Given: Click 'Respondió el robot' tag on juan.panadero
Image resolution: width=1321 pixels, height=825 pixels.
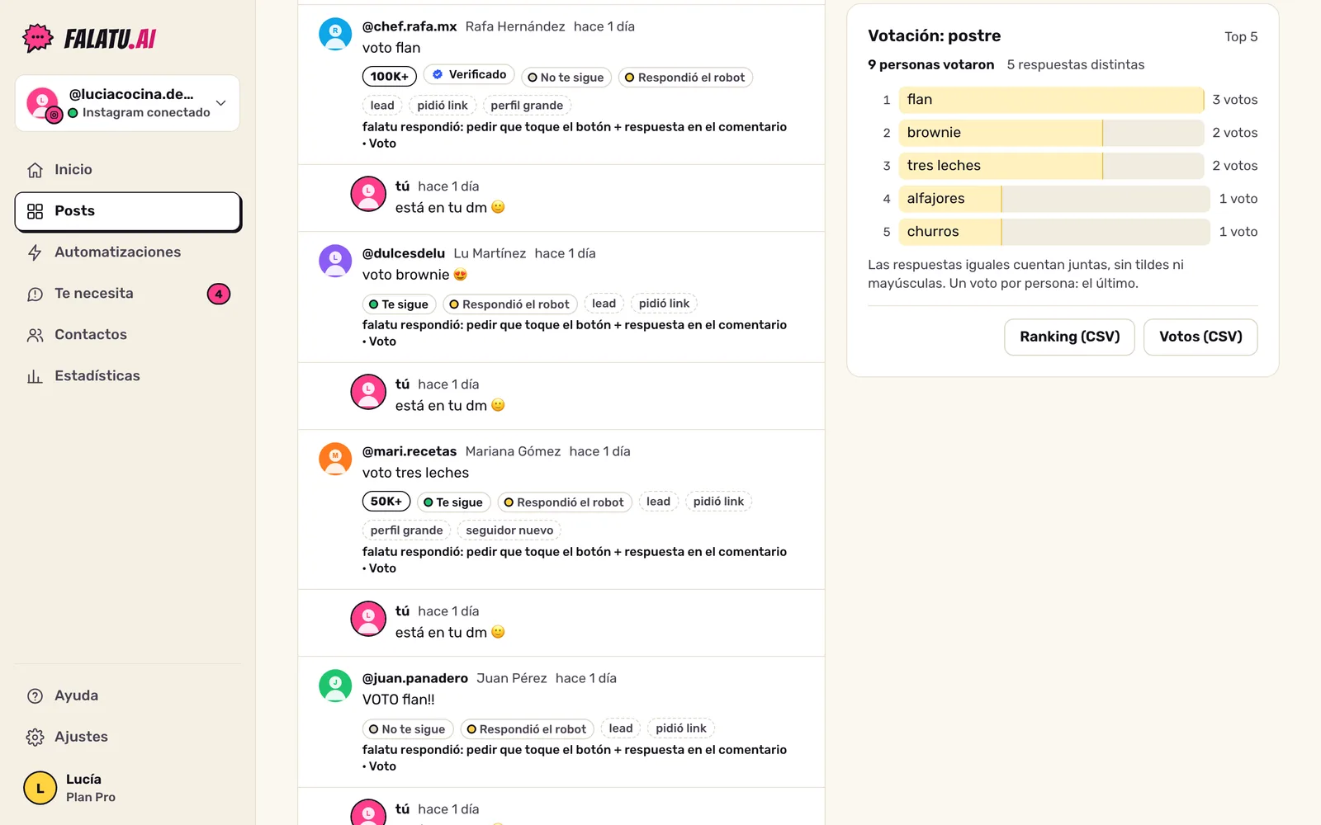Looking at the screenshot, I should click(x=527, y=729).
